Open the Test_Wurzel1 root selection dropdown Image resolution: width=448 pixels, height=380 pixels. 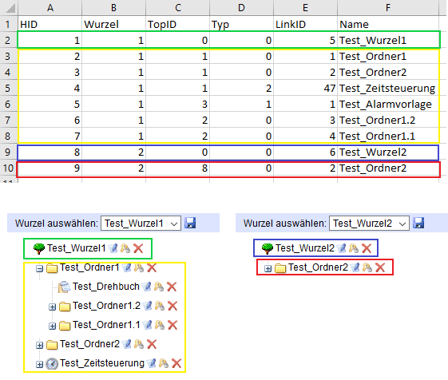(141, 224)
